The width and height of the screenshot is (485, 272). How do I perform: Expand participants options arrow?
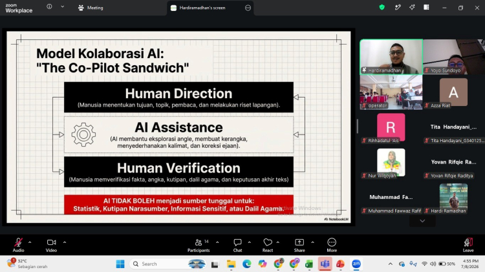tap(217, 242)
